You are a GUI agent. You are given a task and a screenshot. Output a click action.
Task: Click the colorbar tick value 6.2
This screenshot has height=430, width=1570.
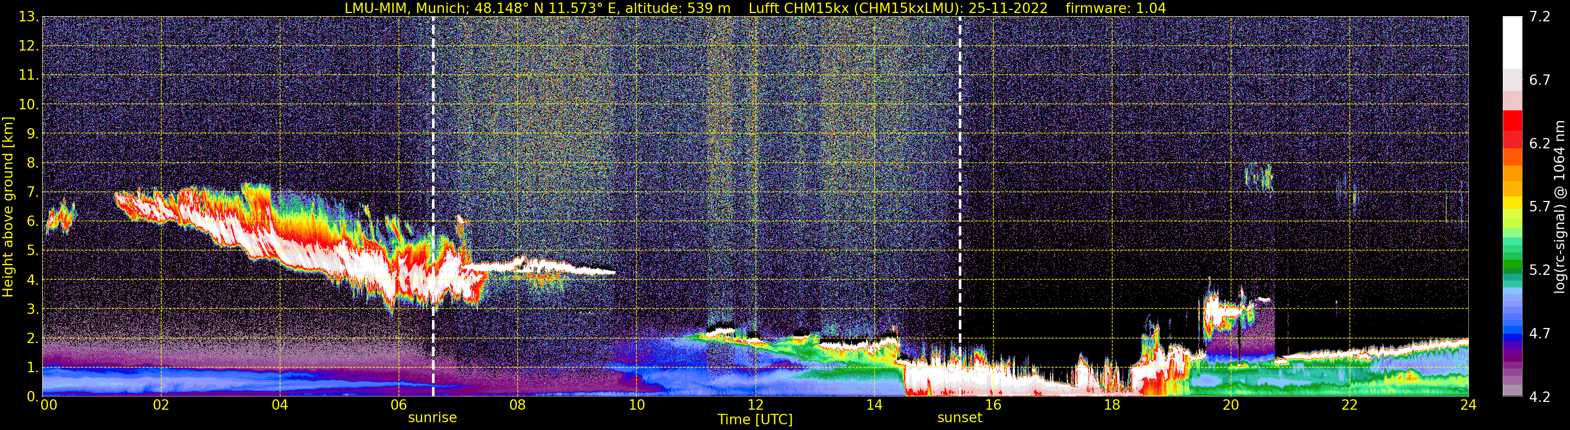click(1540, 144)
